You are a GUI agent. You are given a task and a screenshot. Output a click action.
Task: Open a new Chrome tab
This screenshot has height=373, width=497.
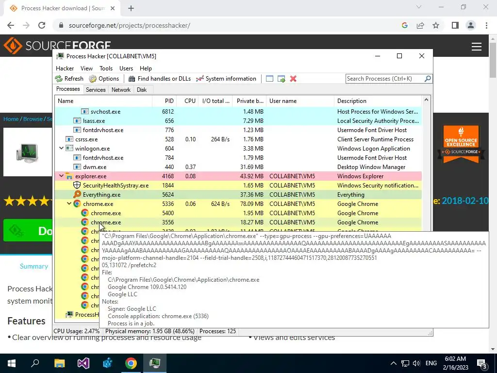(x=131, y=8)
